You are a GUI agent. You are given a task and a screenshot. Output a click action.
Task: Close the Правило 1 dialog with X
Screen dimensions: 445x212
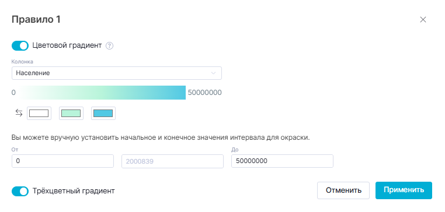pyautogui.click(x=423, y=20)
